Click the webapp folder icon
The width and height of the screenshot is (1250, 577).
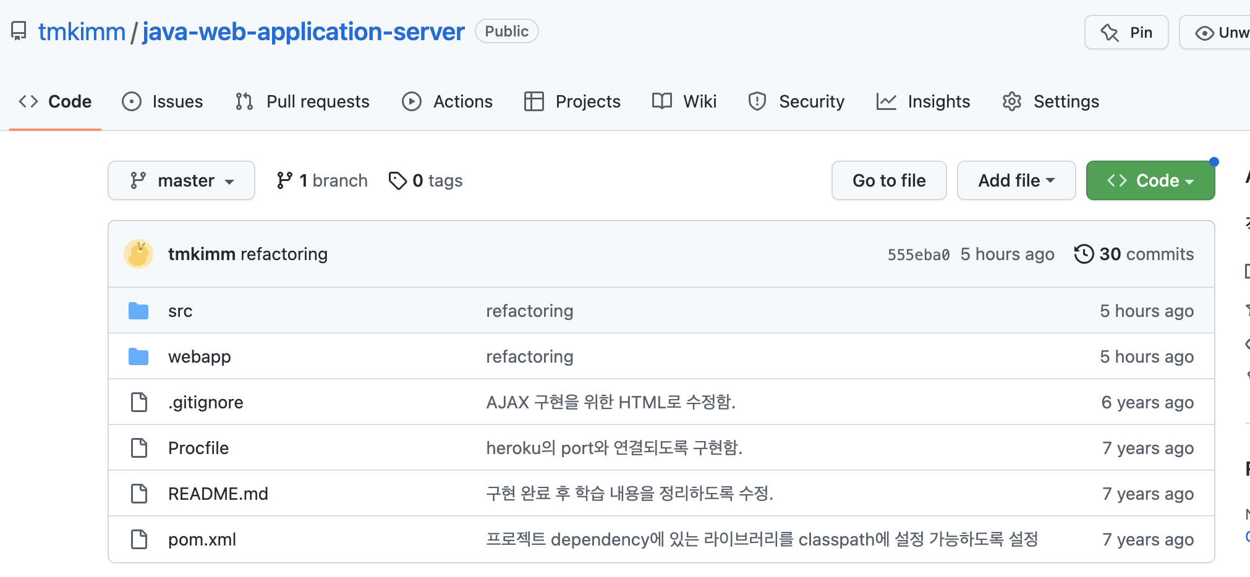pyautogui.click(x=138, y=356)
